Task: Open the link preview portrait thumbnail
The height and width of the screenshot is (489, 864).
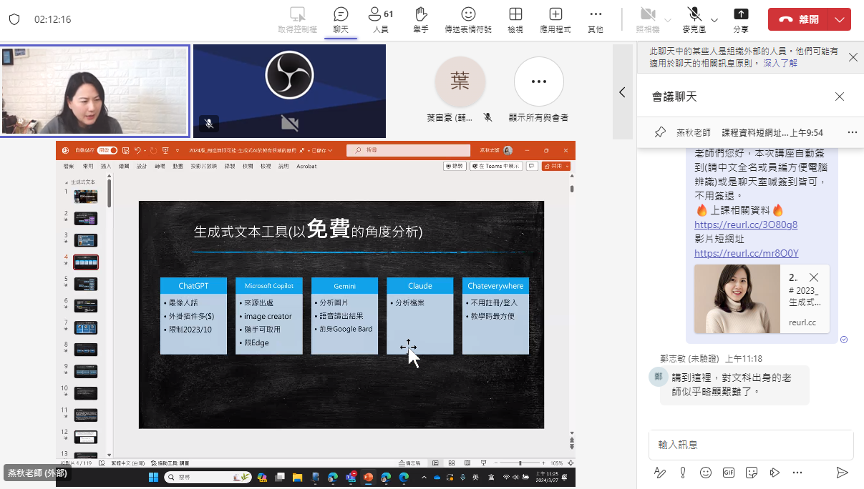Action: 737,299
